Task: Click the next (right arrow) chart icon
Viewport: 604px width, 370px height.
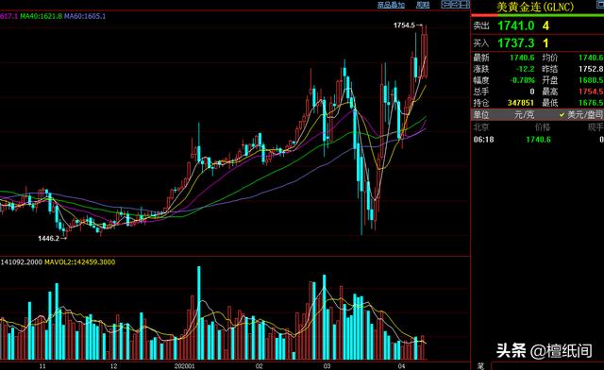Action: pyautogui.click(x=456, y=5)
